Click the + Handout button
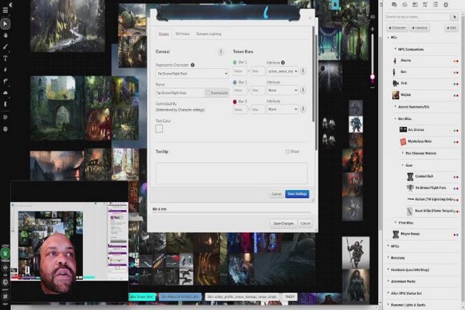Screen dimensions: 465x310 [x=419, y=28]
